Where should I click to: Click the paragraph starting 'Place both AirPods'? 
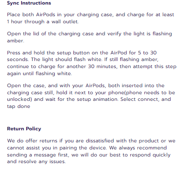[90, 18]
